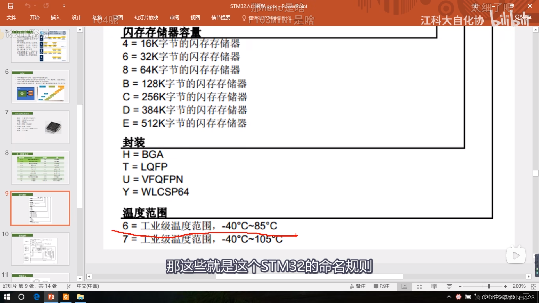Viewport: 539px width, 303px height.
Task: Click the spell check icon near slide count
Action: [68, 286]
